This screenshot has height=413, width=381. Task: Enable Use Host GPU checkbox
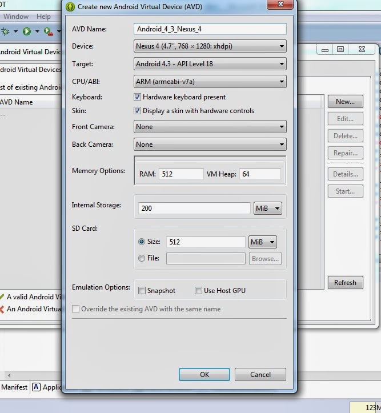coord(198,291)
